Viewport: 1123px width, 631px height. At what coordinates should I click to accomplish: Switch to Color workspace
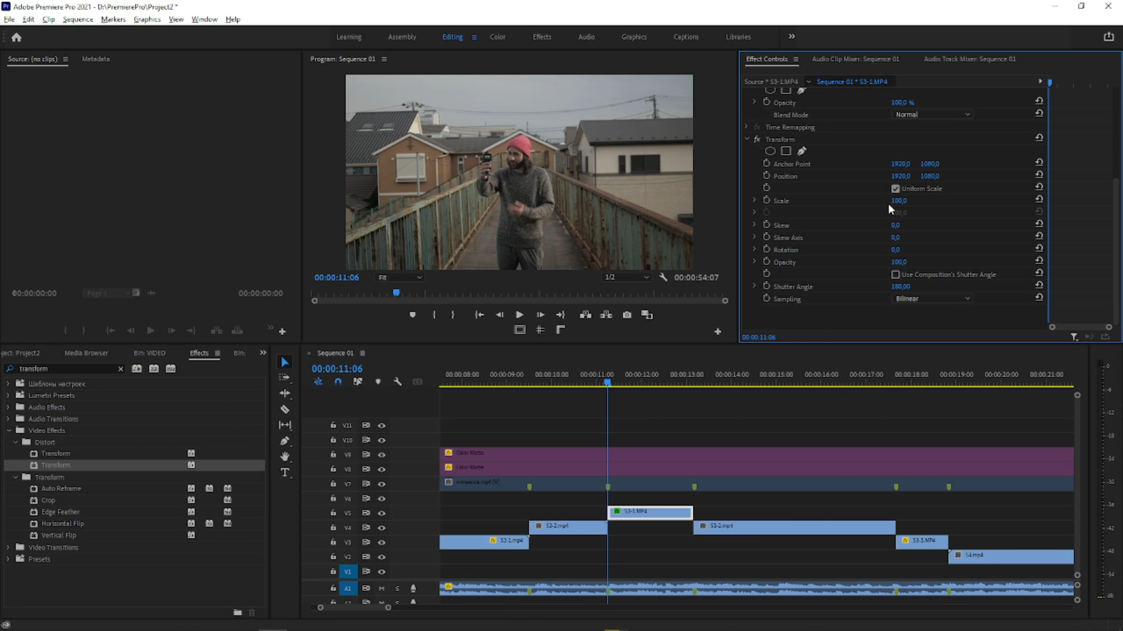coord(498,37)
